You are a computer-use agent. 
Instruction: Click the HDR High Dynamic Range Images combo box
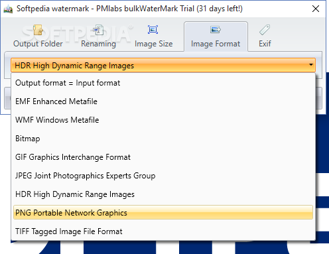click(x=163, y=65)
